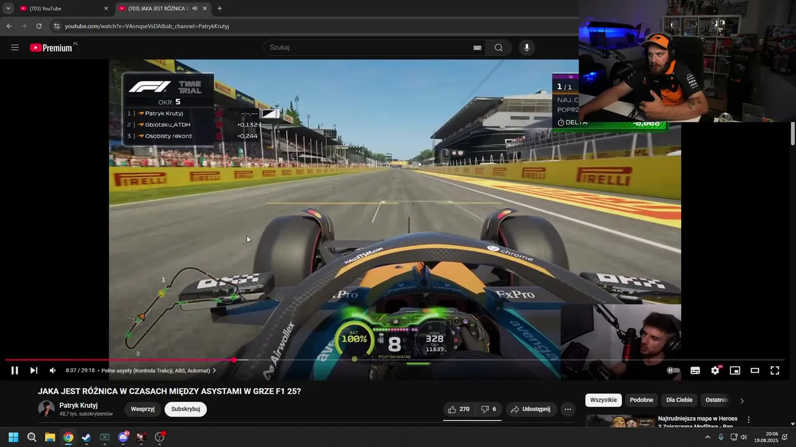
Task: Mute the video player volume
Action: (x=52, y=371)
